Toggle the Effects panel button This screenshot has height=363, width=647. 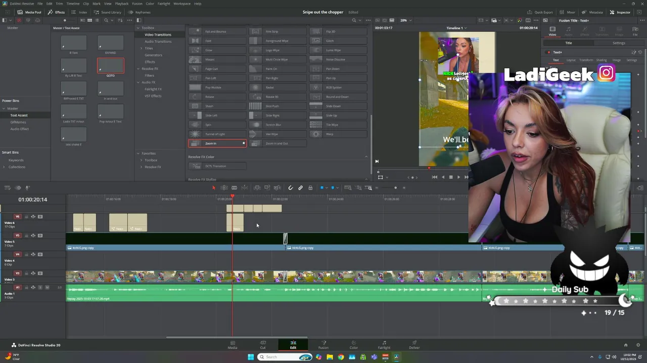click(x=57, y=12)
